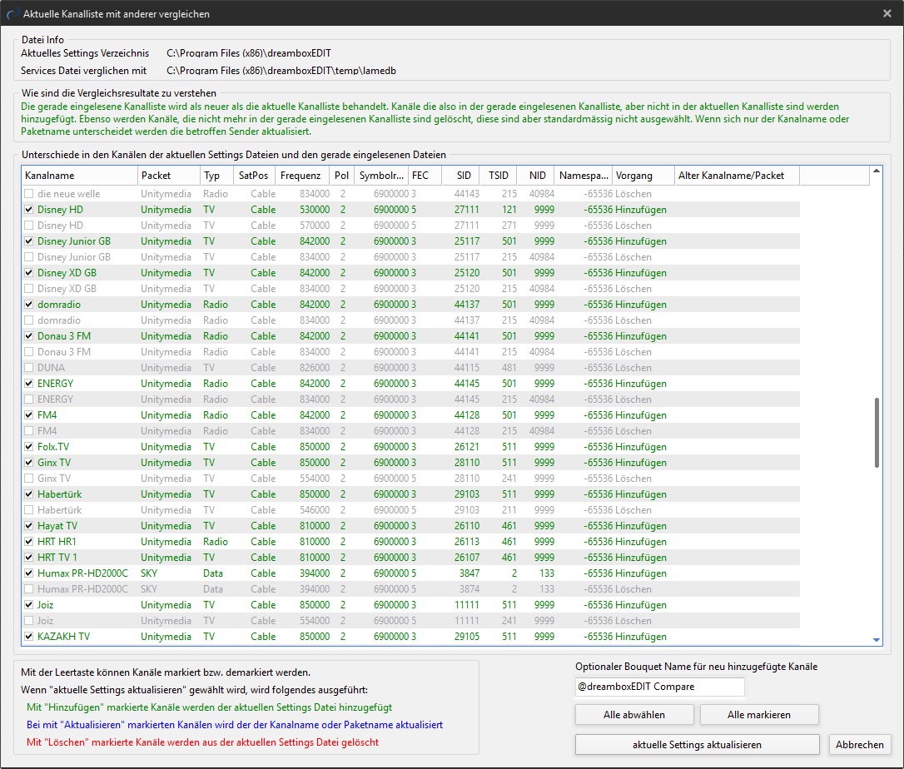The height and width of the screenshot is (769, 904).
Task: Click the 'Abbrechen' button
Action: (x=860, y=745)
